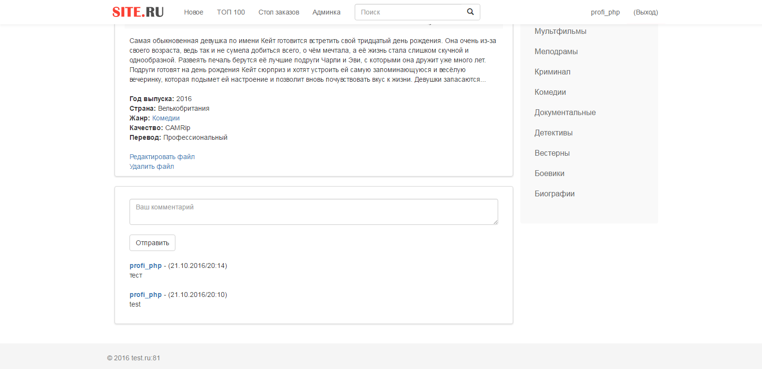Click the CAMRip quality value

[178, 128]
